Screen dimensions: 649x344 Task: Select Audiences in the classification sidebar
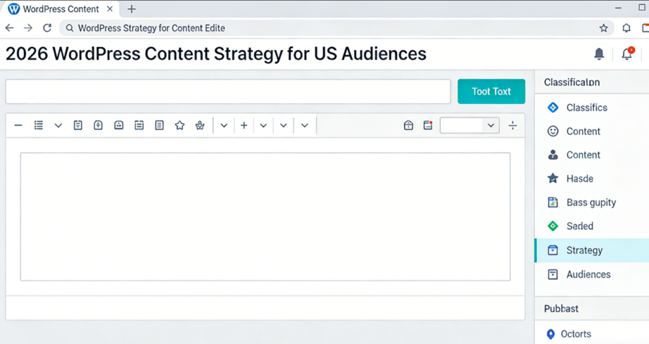(x=588, y=274)
